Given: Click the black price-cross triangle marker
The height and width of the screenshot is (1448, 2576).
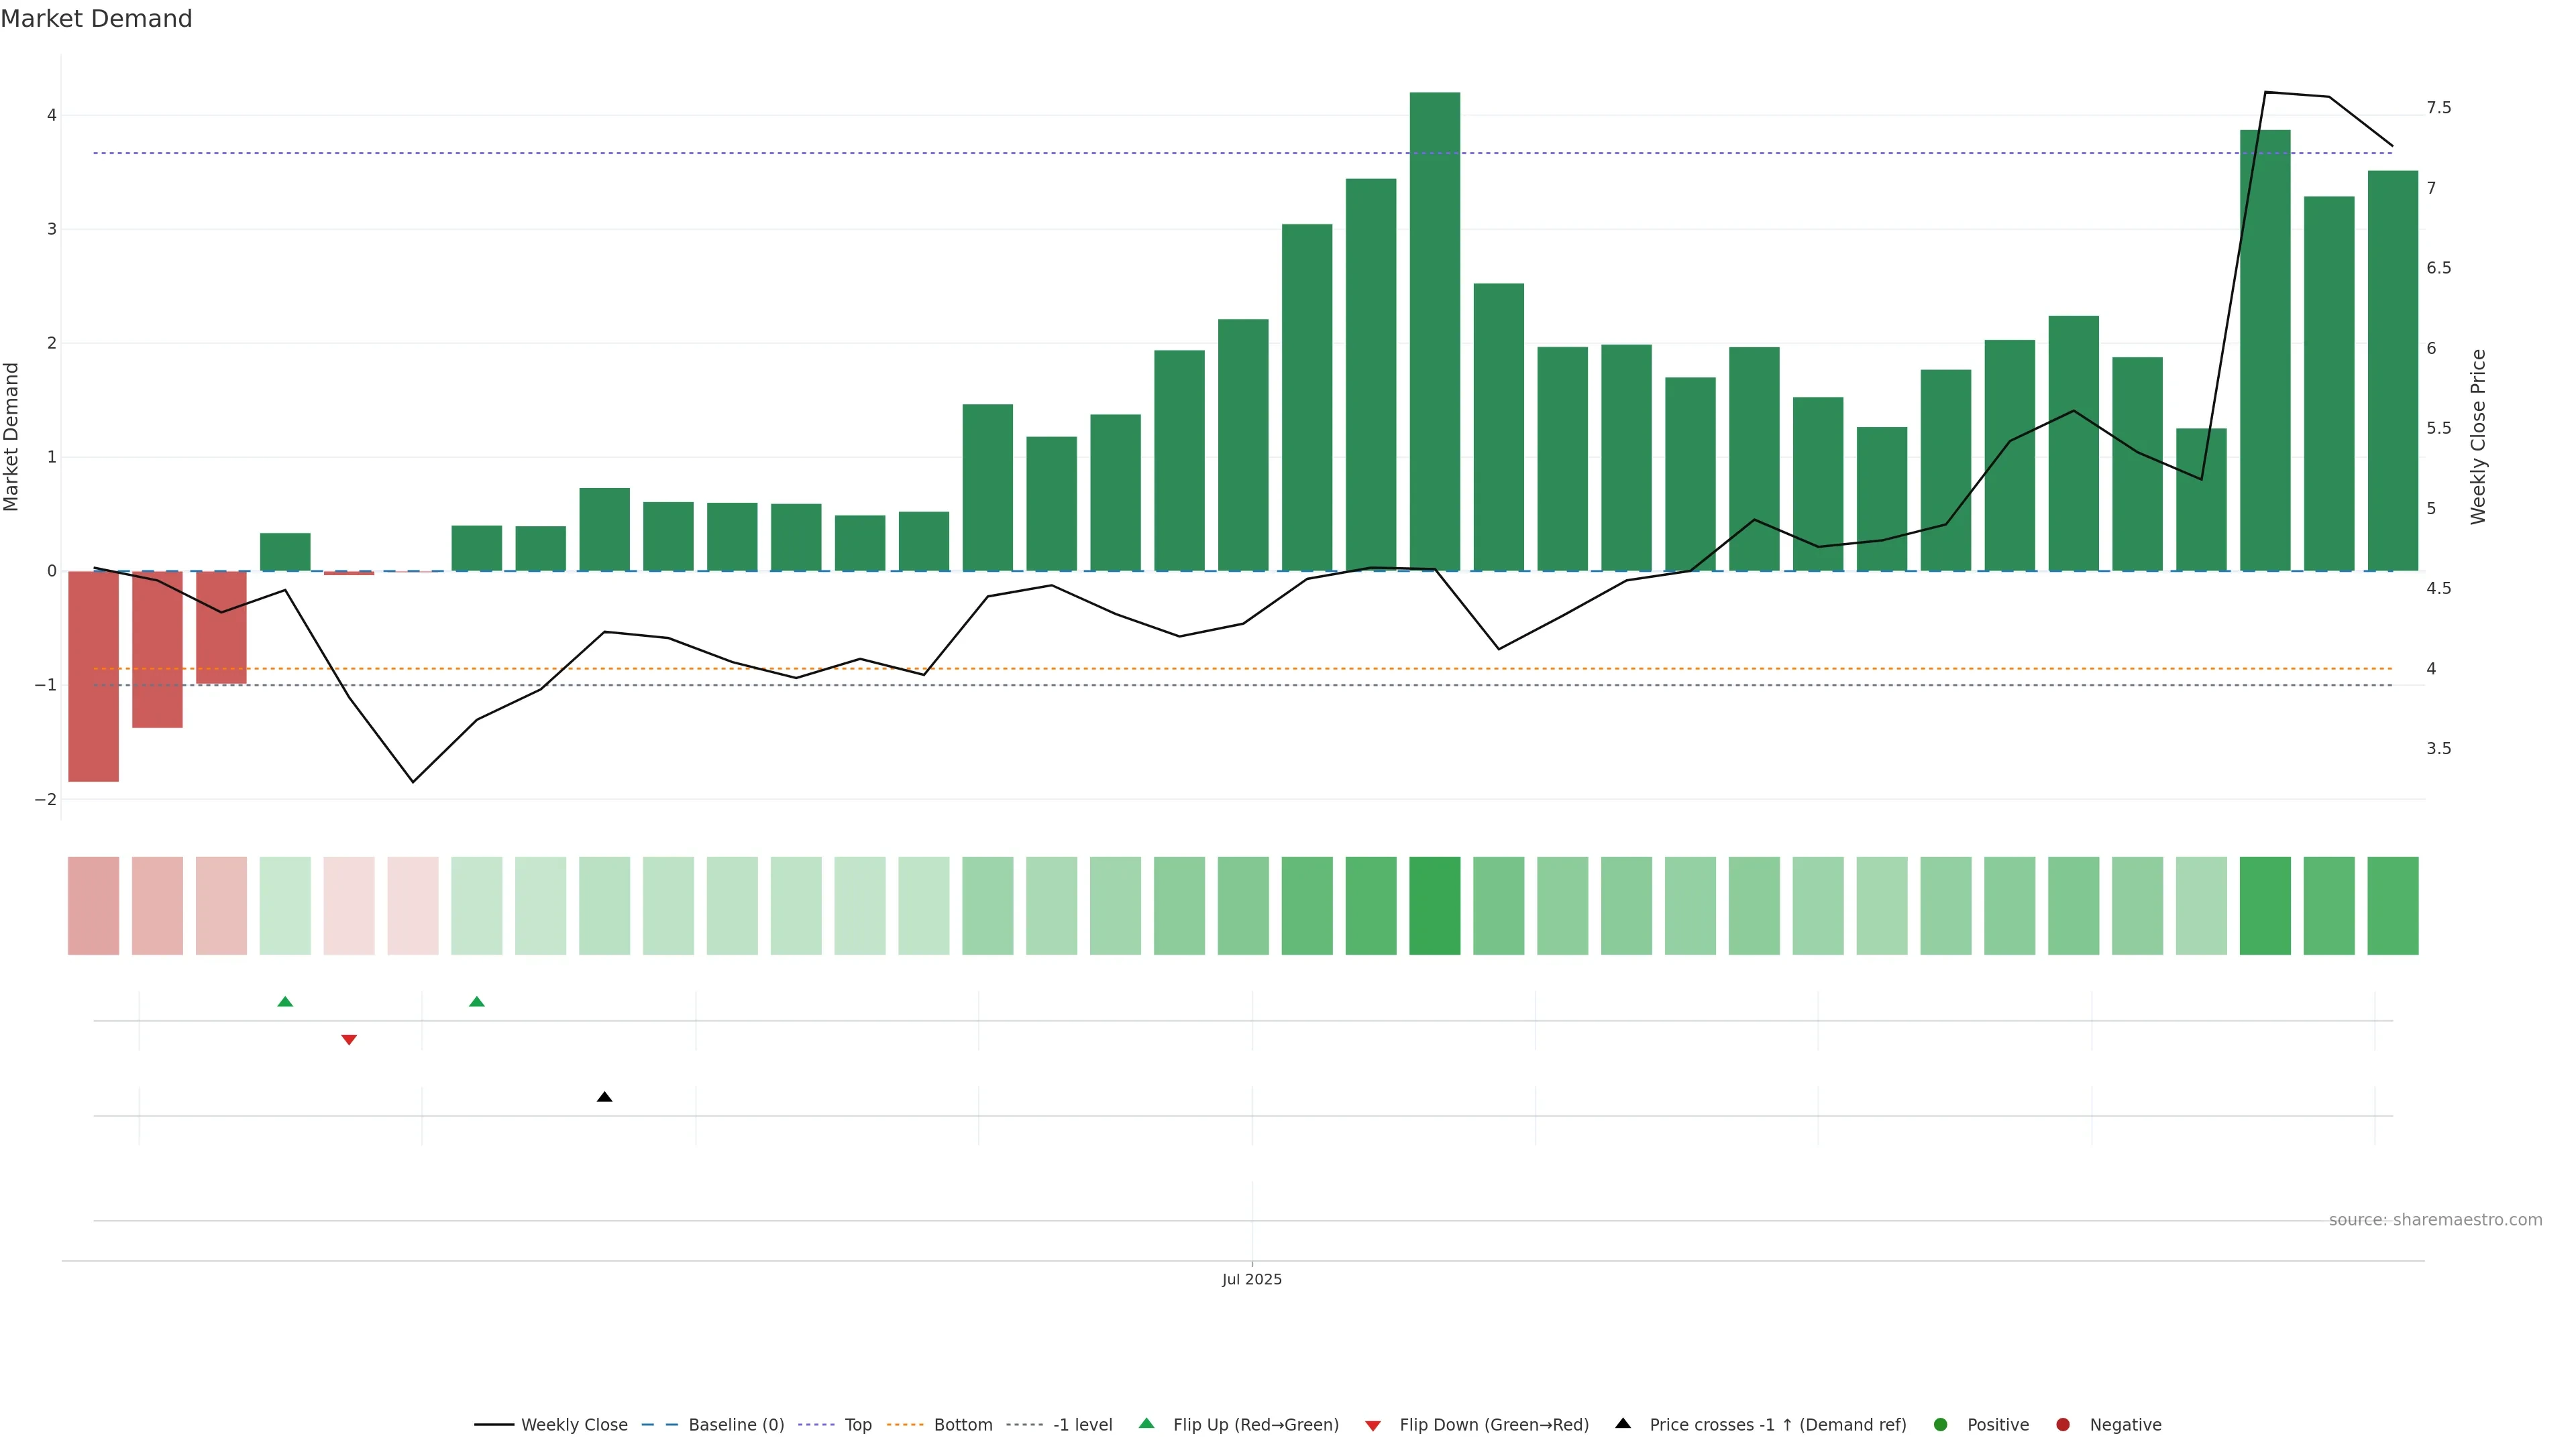Looking at the screenshot, I should pyautogui.click(x=604, y=1097).
